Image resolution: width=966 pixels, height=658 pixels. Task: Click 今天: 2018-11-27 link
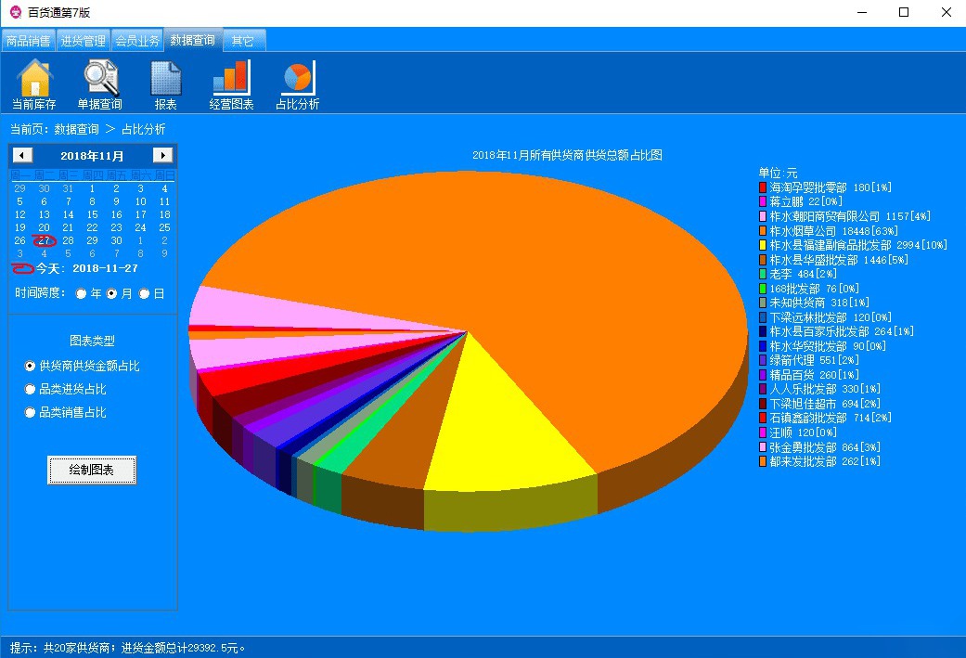(75, 268)
